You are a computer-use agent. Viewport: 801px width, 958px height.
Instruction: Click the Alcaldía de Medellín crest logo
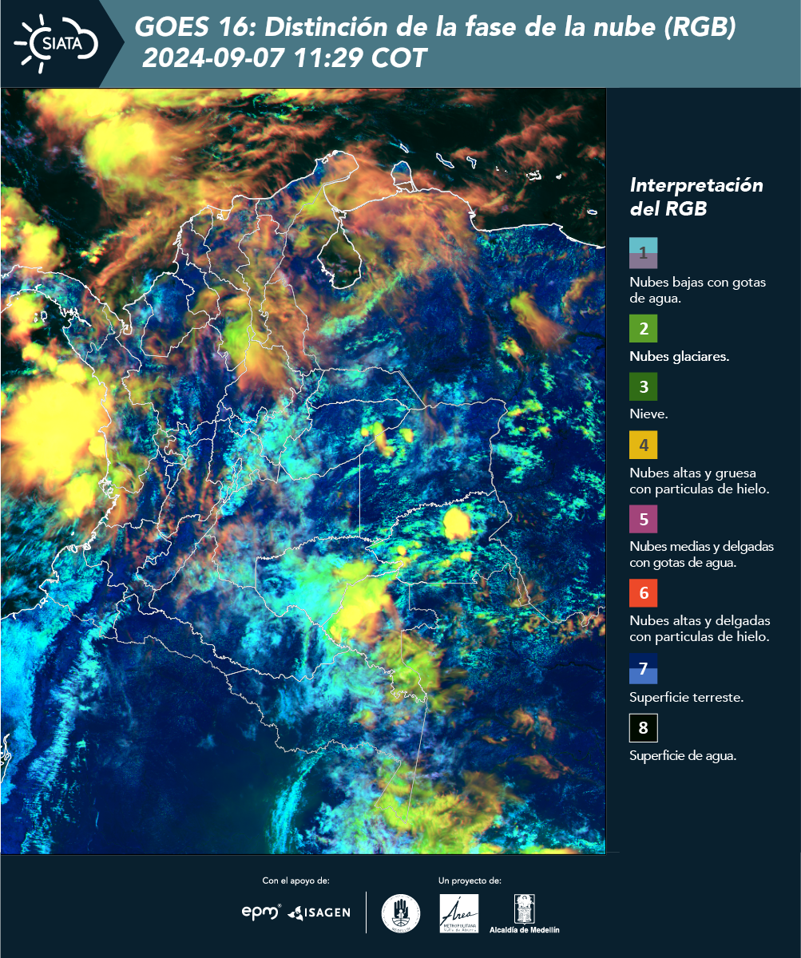click(525, 915)
